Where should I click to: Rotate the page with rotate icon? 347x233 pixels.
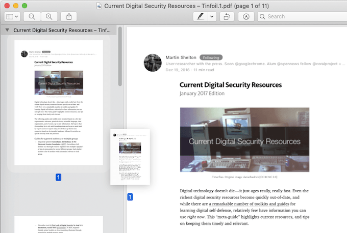pyautogui.click(x=227, y=17)
